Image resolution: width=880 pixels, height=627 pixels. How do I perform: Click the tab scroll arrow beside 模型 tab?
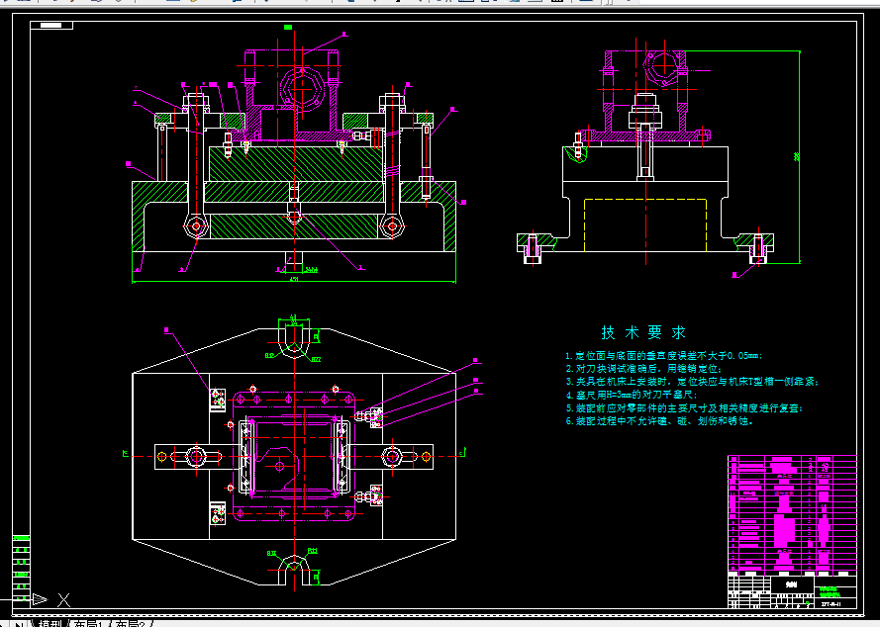(x=19, y=624)
